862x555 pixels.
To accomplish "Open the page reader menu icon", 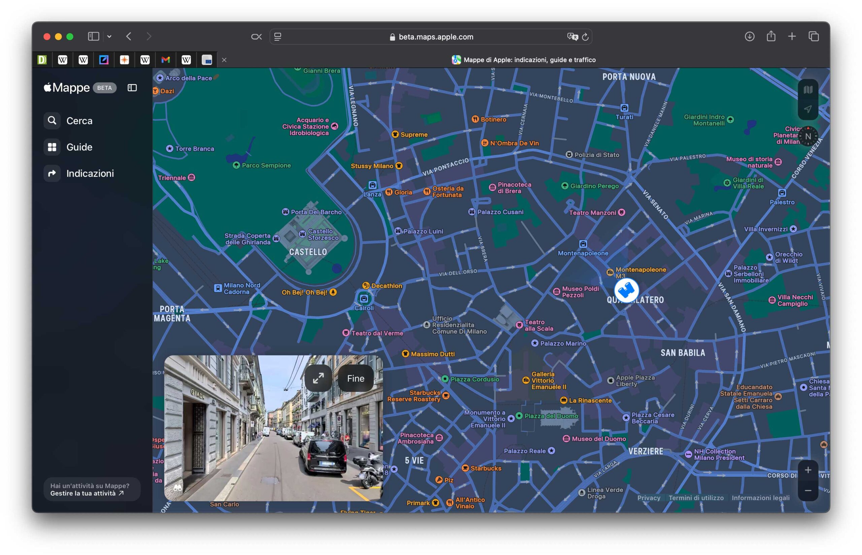I will (277, 37).
